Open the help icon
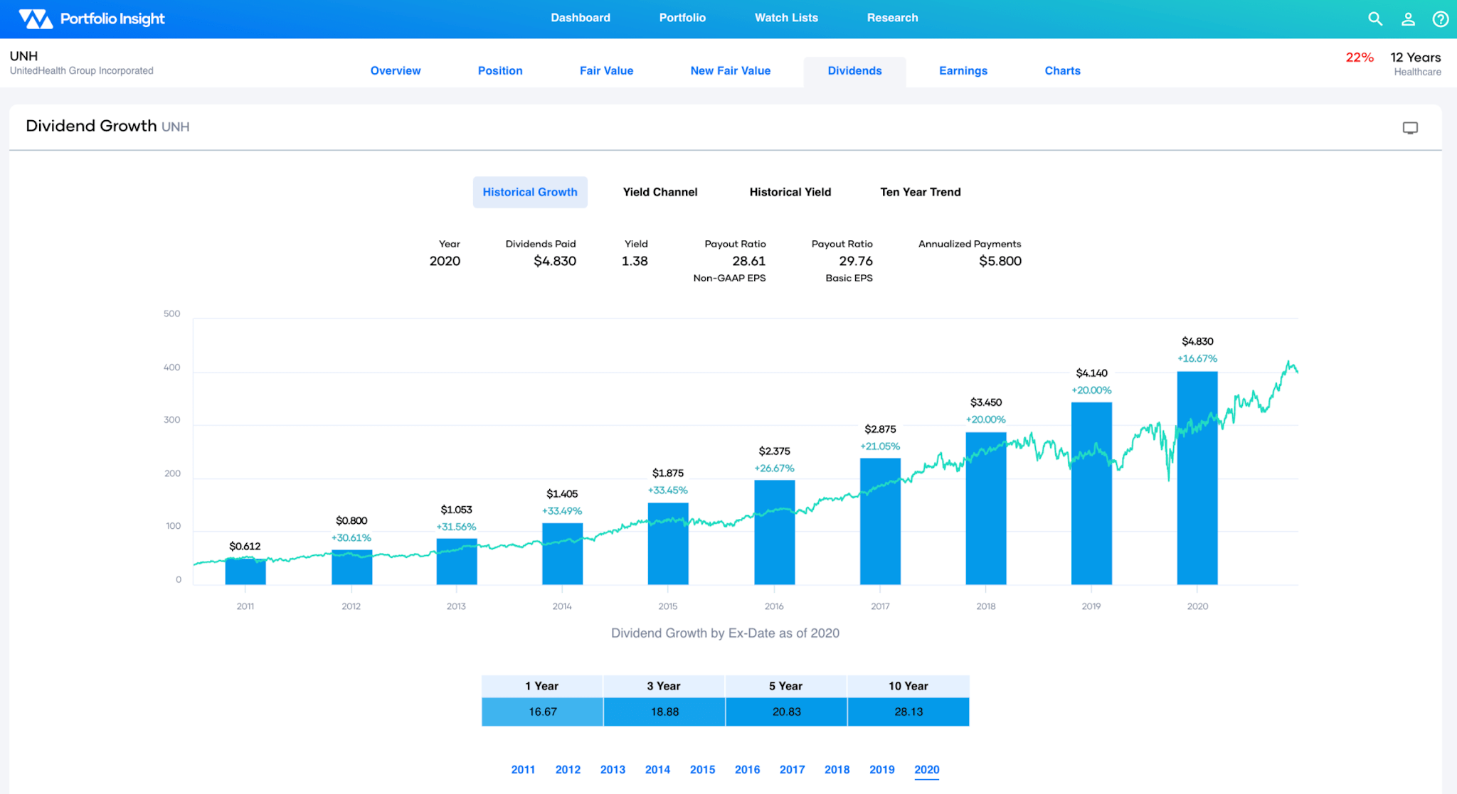 point(1441,18)
